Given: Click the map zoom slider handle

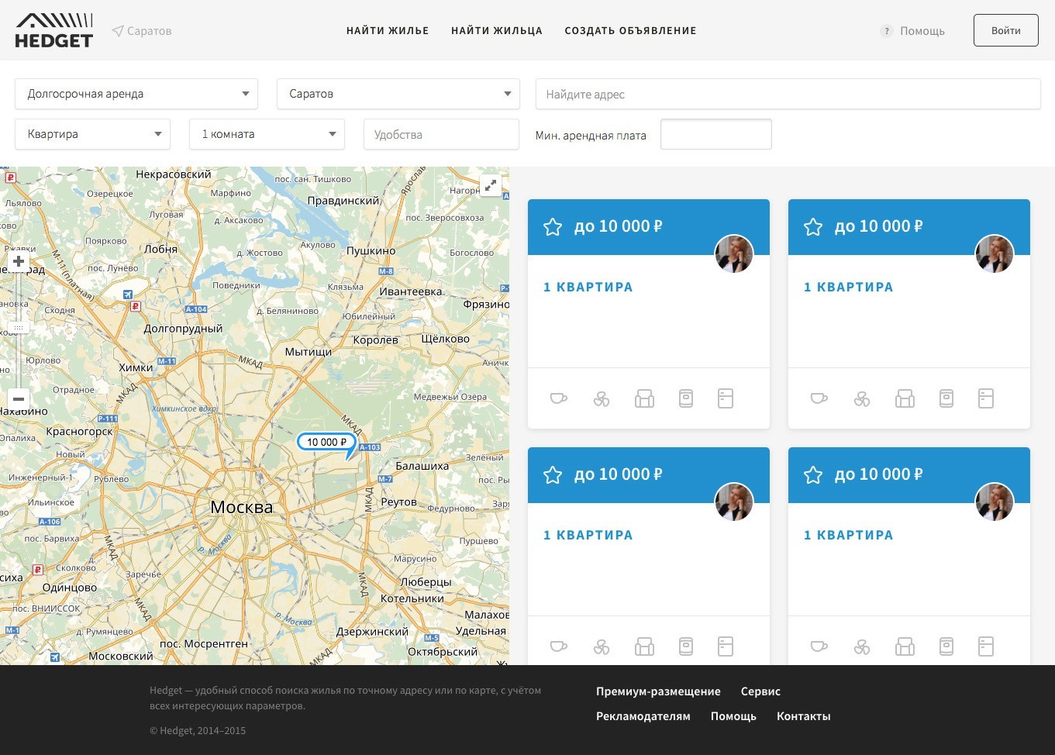Looking at the screenshot, I should click(19, 328).
